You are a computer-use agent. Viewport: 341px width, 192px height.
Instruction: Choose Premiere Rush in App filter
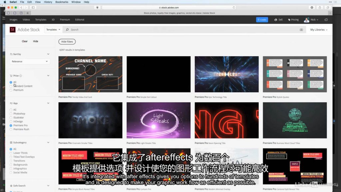pyautogui.click(x=11, y=129)
